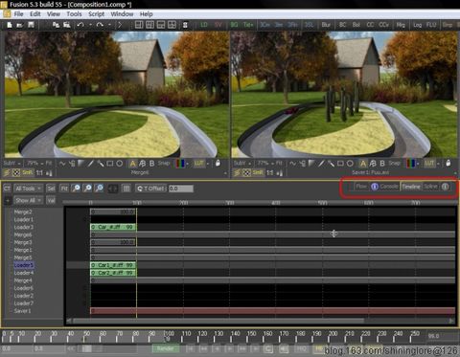Click the T Offset input field
The height and width of the screenshot is (357, 460).
click(x=181, y=189)
